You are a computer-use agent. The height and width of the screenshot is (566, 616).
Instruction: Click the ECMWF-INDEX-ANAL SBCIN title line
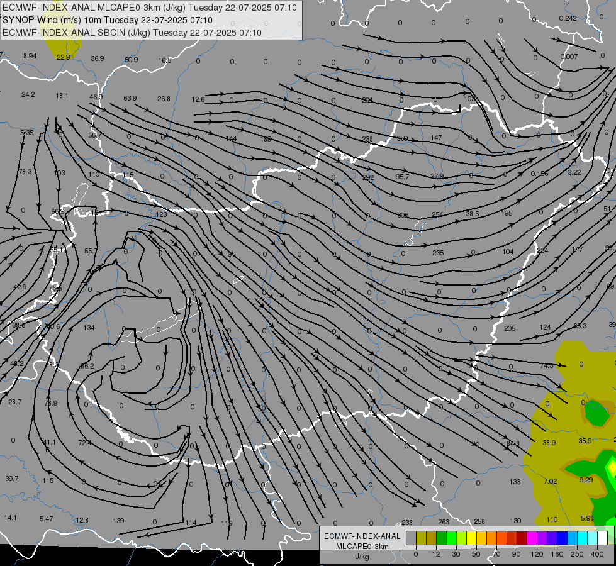(132, 33)
